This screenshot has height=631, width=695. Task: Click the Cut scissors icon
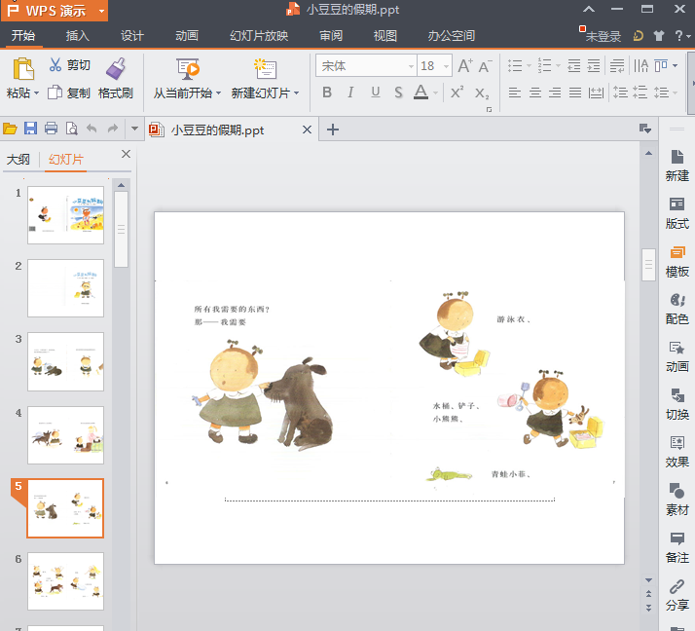point(55,64)
